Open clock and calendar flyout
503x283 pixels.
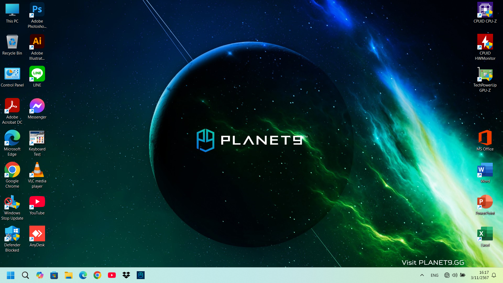[480, 275]
